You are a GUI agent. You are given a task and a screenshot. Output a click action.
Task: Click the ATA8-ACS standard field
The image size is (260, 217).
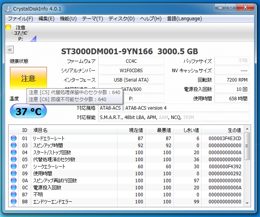(174, 108)
